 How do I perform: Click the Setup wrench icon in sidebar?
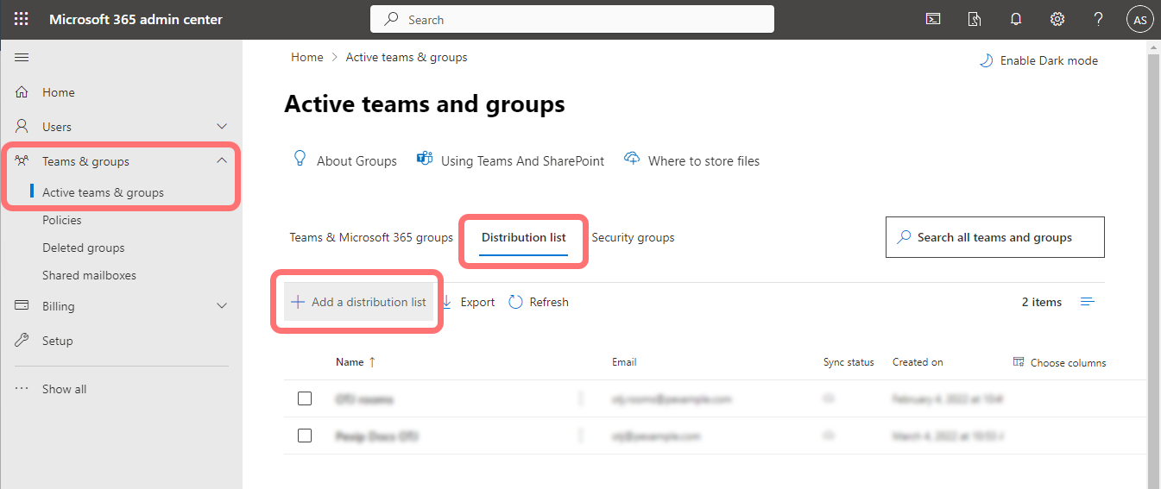22,341
